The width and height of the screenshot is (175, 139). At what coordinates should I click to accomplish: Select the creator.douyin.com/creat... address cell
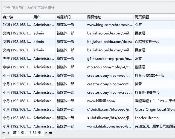110,92
